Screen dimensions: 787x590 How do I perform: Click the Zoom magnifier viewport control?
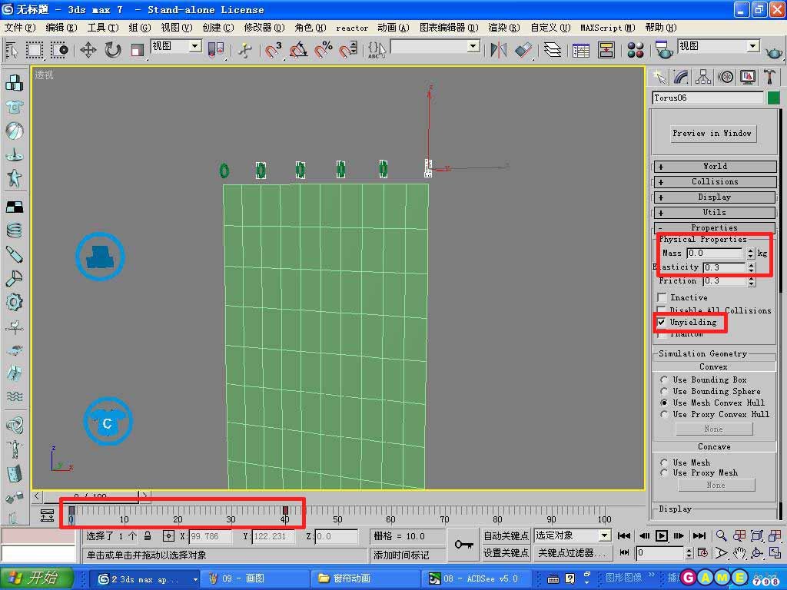click(721, 535)
